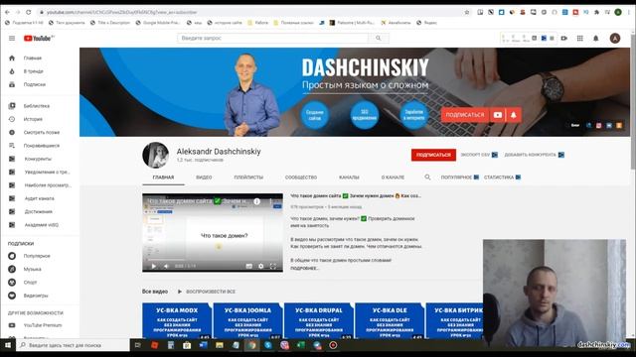Click the YouTube search input field

tap(272, 38)
